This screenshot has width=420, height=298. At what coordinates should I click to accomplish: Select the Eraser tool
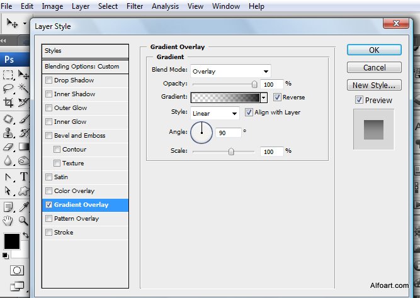pos(8,146)
